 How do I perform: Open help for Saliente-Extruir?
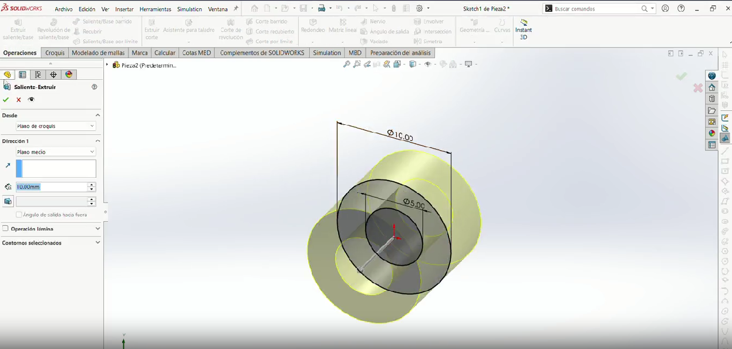tap(95, 87)
